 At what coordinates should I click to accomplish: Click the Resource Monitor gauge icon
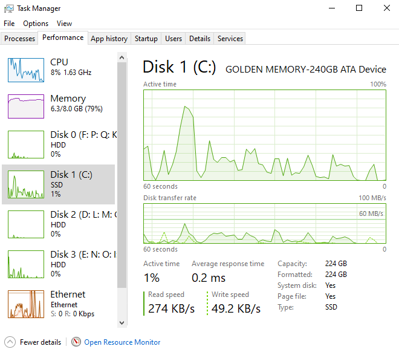(76, 342)
